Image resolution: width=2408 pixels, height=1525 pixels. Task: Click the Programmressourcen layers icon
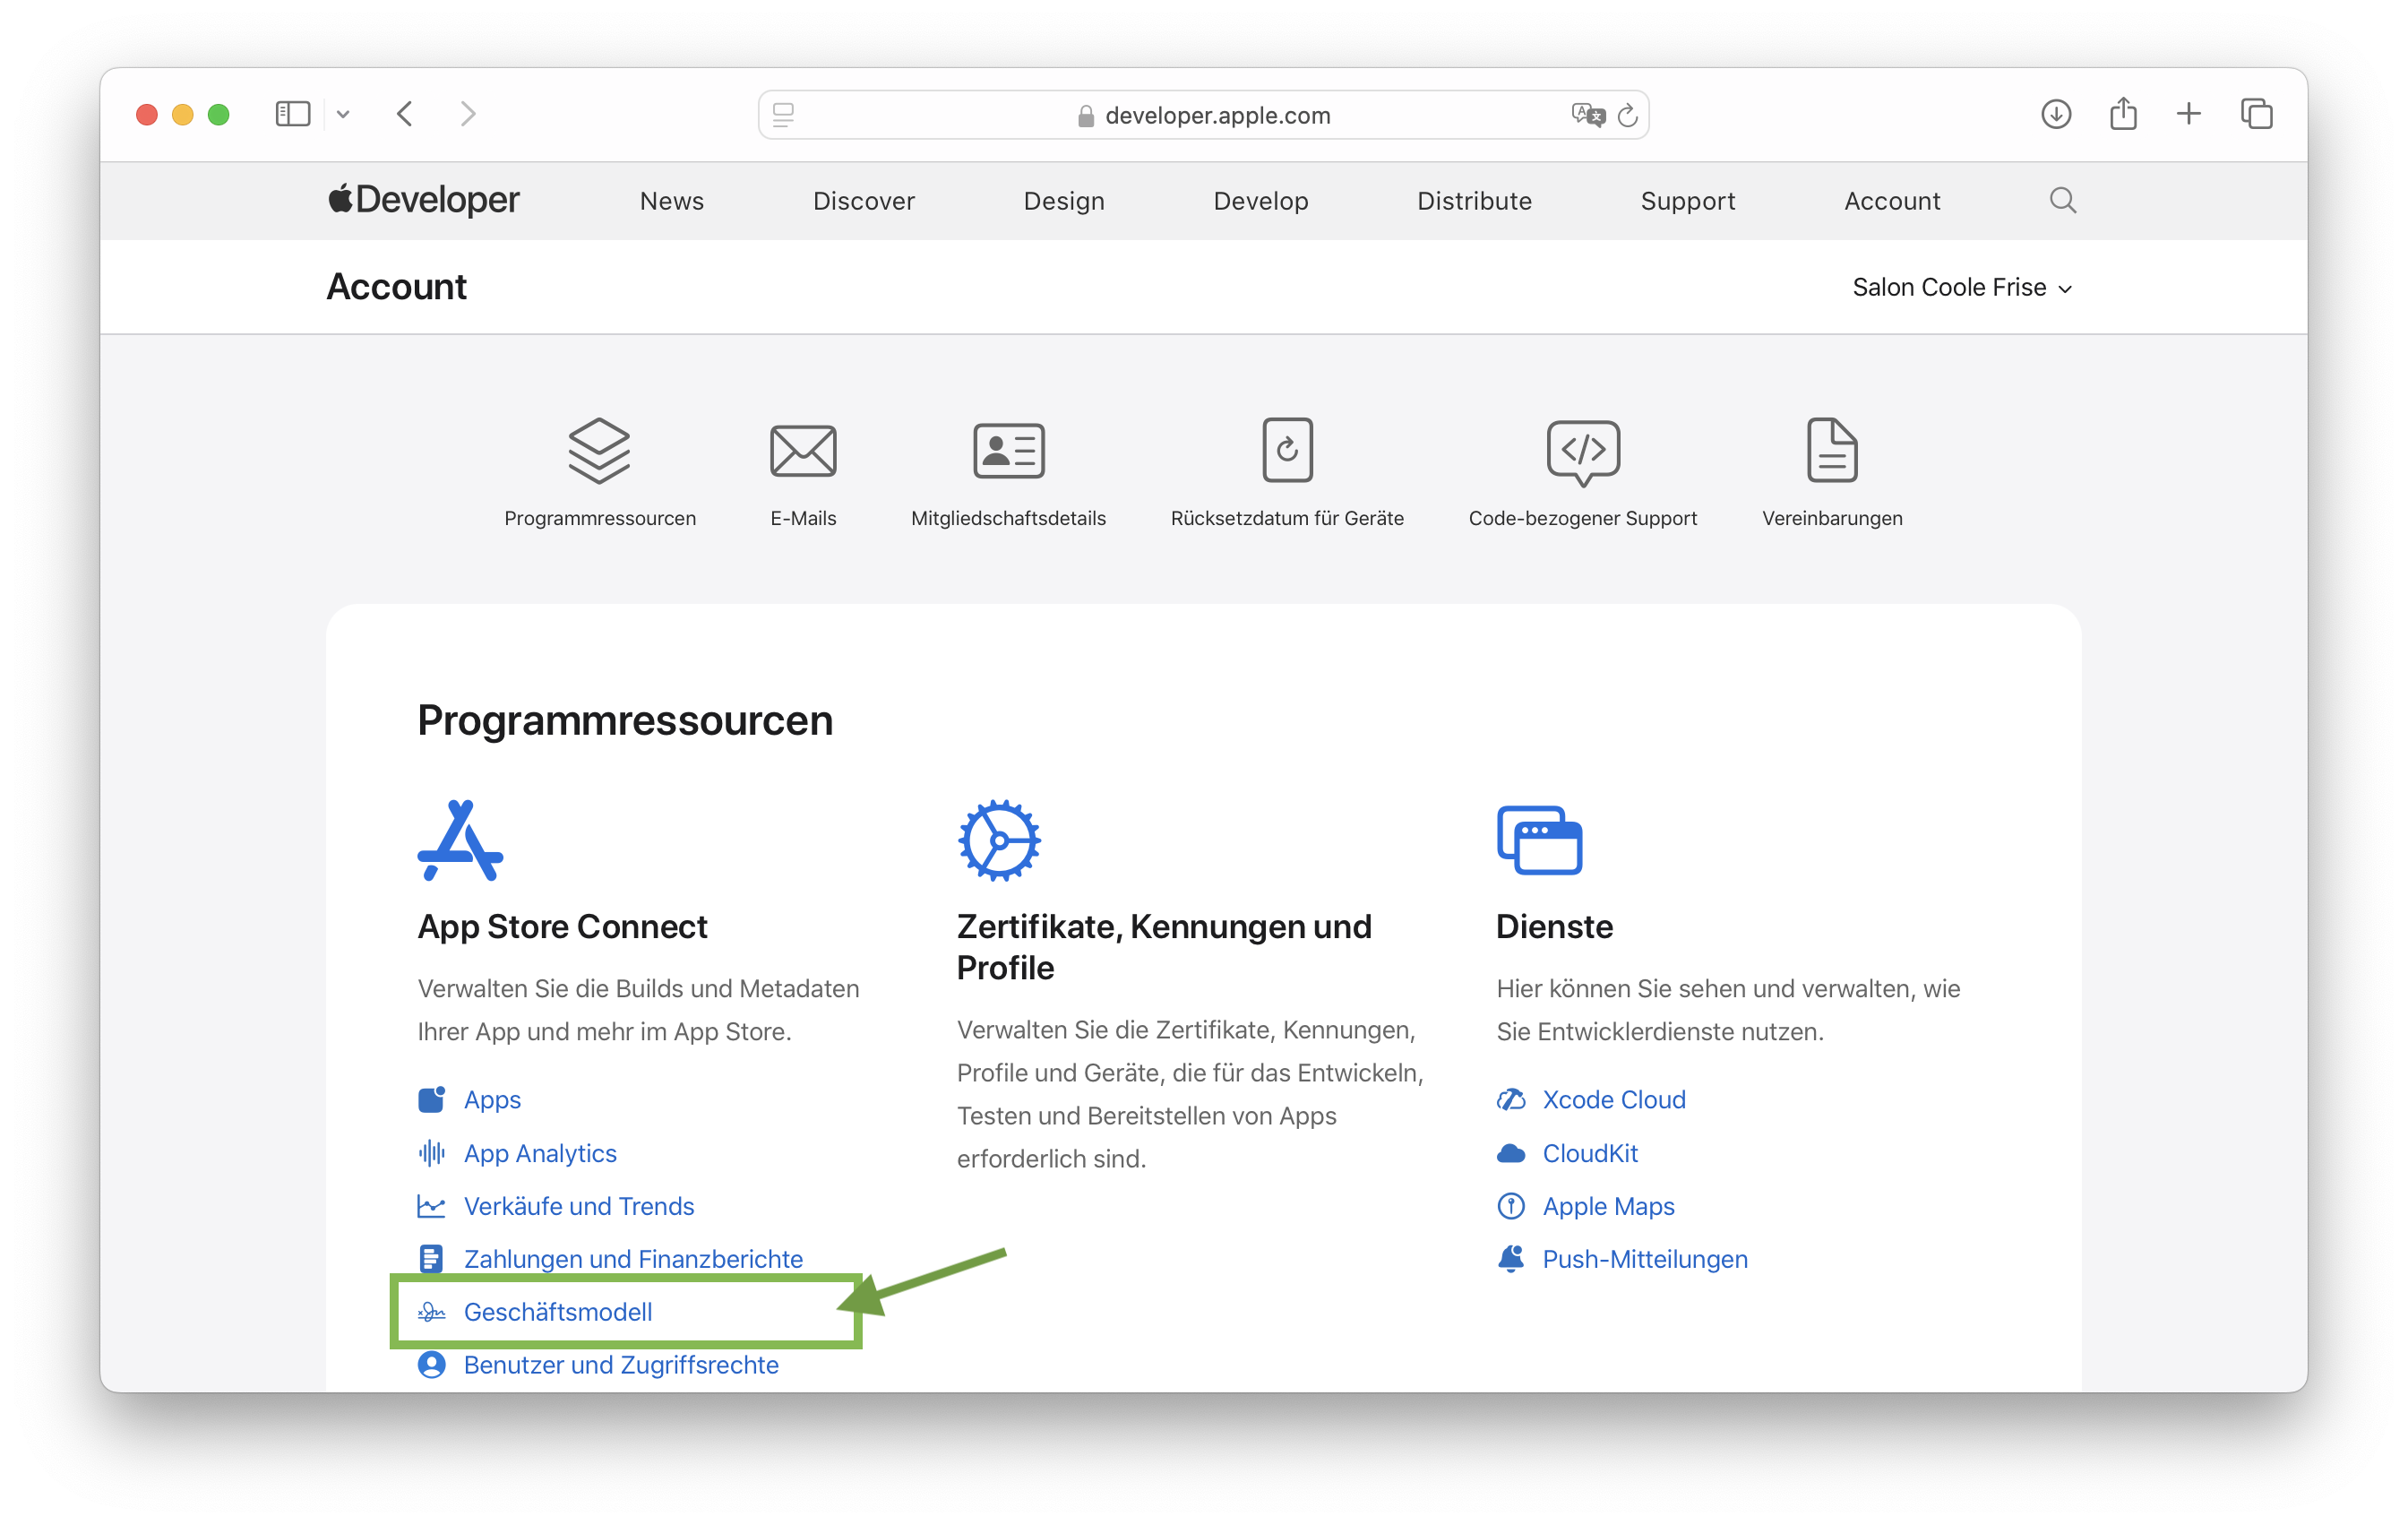point(599,450)
